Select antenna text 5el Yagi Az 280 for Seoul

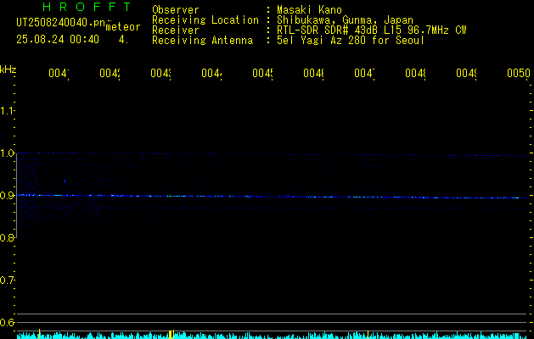pos(351,41)
